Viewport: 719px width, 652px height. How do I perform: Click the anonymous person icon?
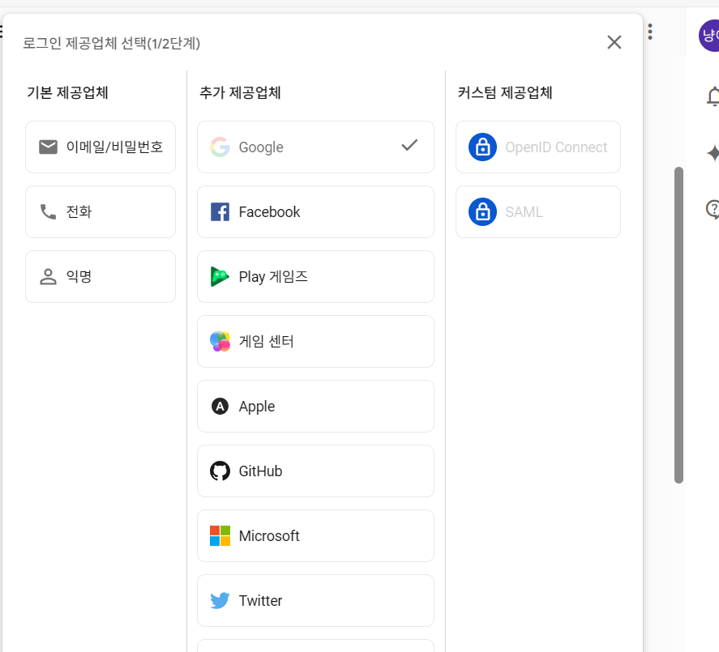[x=48, y=277]
